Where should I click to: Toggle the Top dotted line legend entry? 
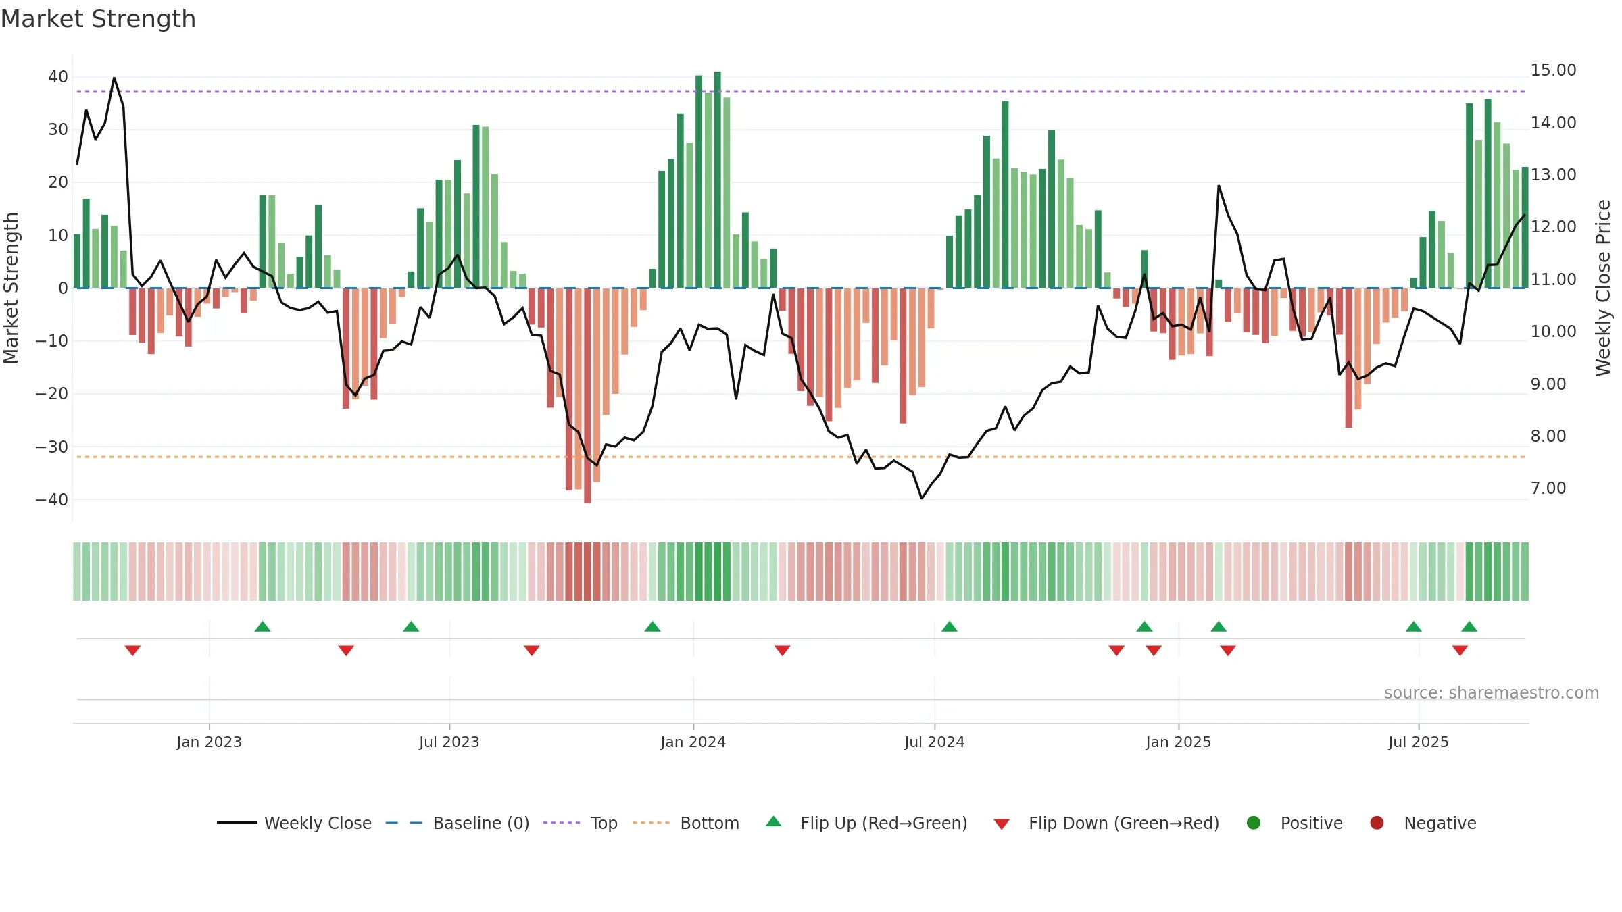(x=581, y=823)
